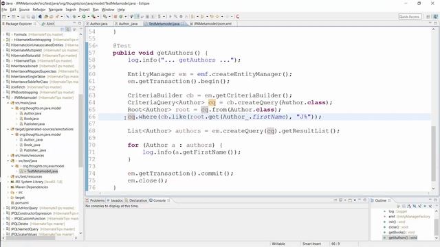
Task: Maximize the editor area
Action: (x=435, y=23)
